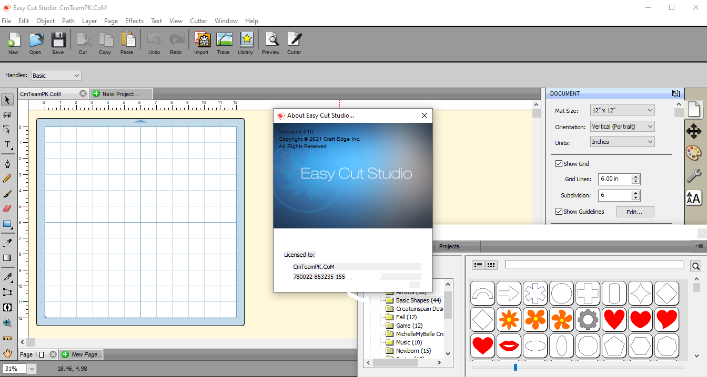
Task: Select the arrow Selection tool
Action: 7,100
